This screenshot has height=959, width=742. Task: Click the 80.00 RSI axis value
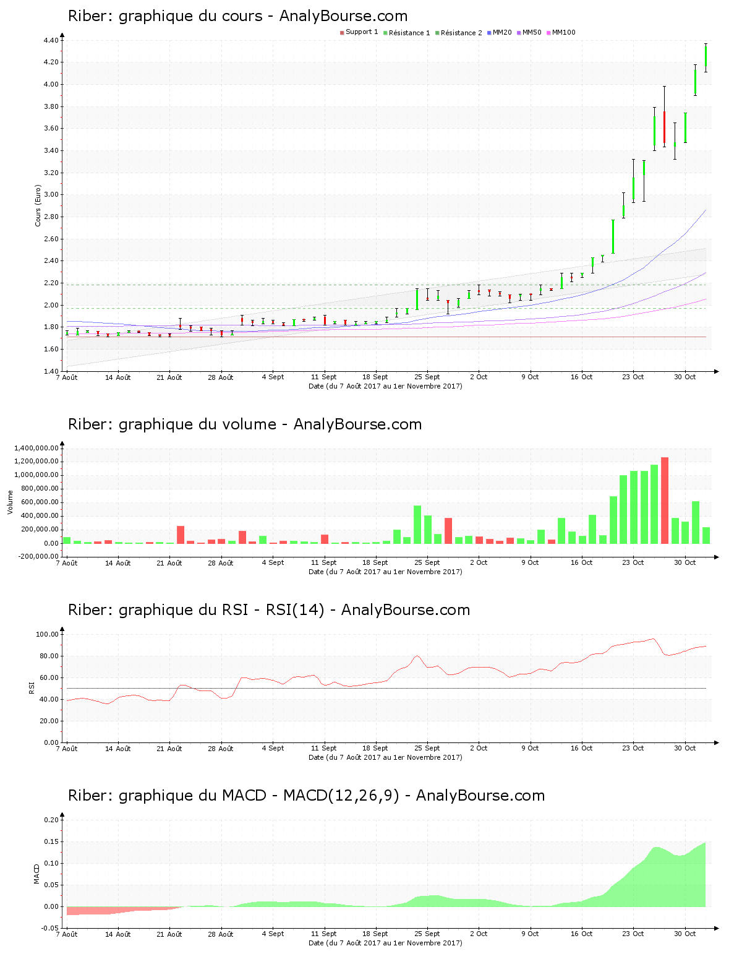(x=49, y=656)
